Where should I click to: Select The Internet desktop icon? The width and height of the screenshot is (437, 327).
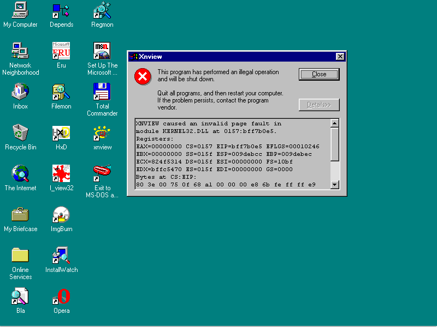point(20,173)
